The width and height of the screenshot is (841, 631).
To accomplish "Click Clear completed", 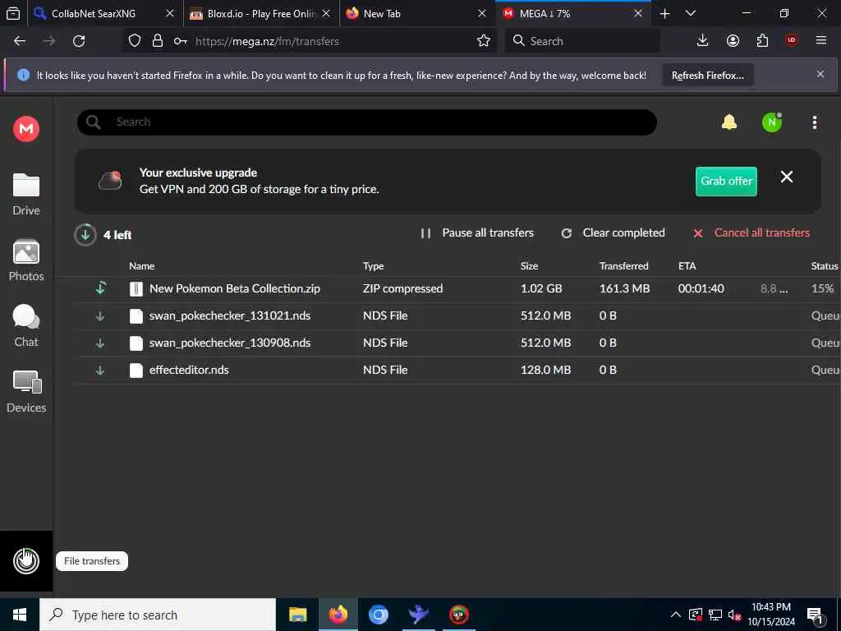I will [x=613, y=233].
